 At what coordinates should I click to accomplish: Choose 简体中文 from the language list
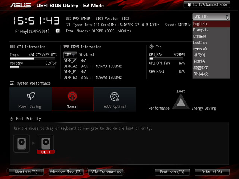[x=211, y=74]
